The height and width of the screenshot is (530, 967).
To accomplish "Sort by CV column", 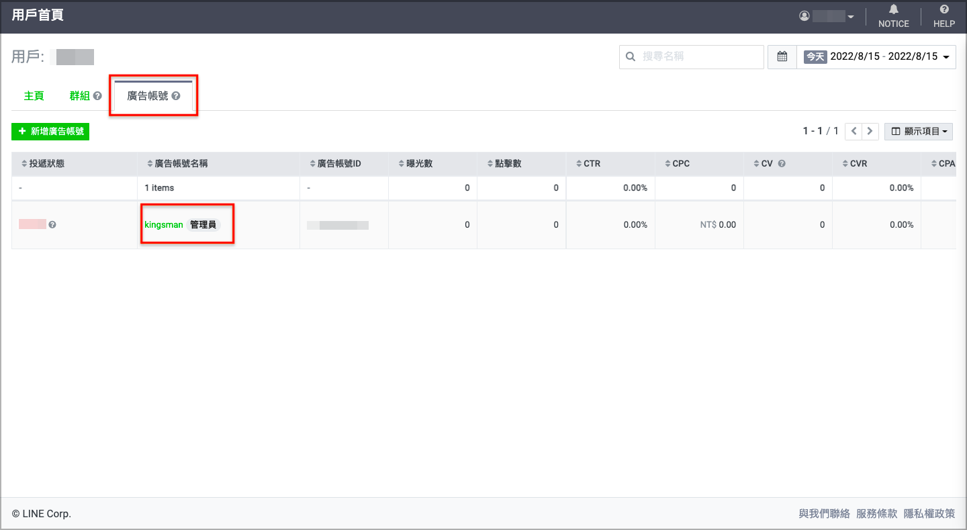I will (x=762, y=164).
